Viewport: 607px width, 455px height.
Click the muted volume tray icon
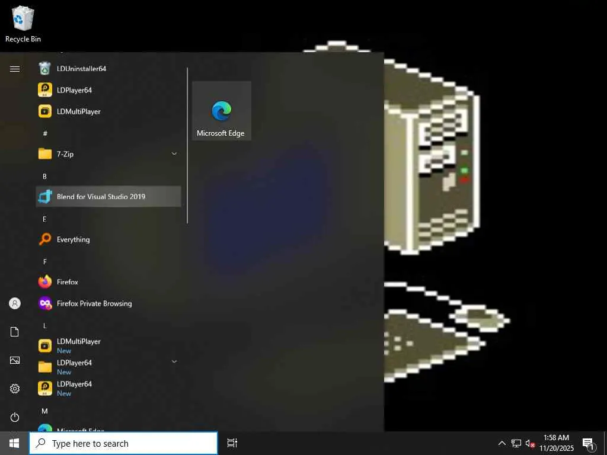pyautogui.click(x=530, y=444)
